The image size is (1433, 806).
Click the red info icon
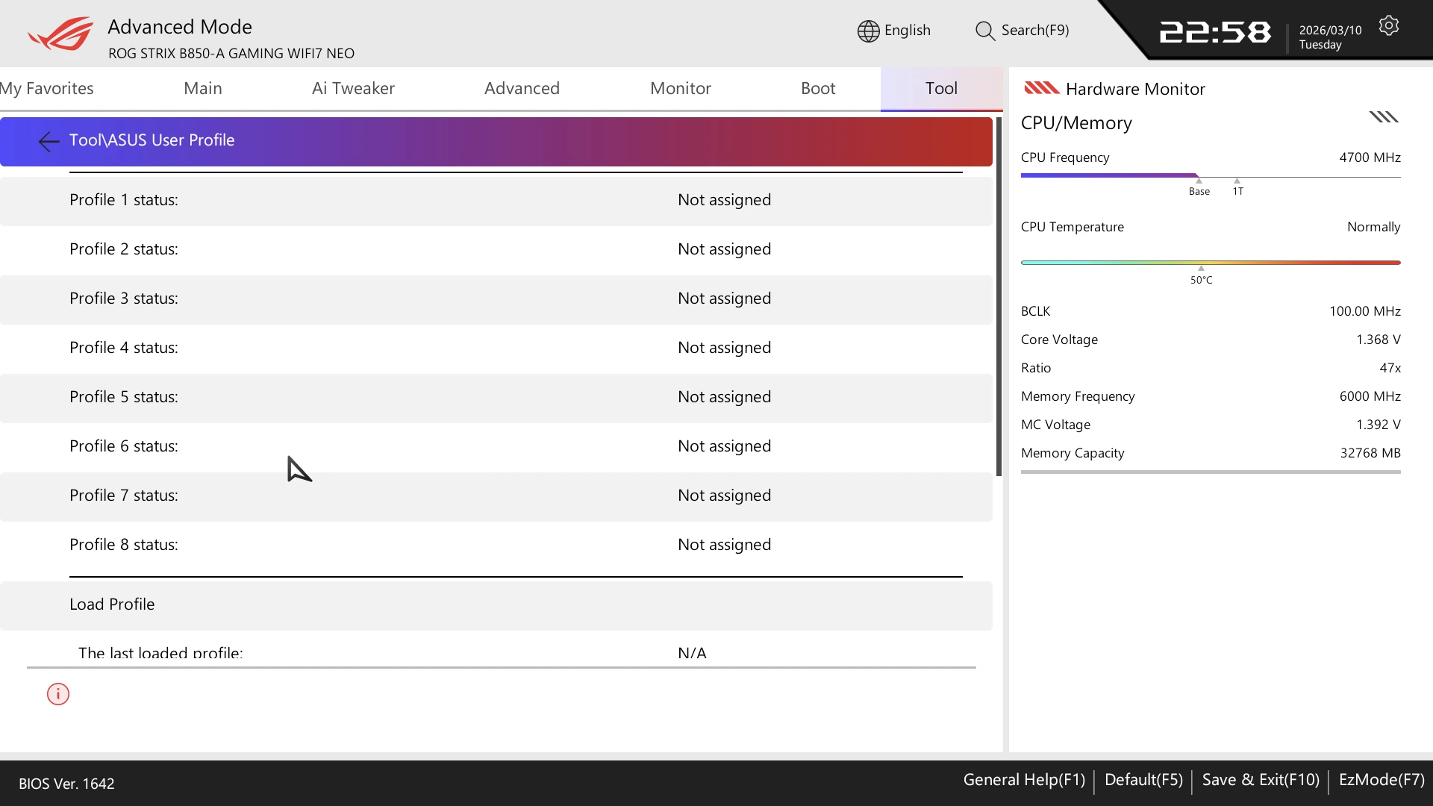click(x=58, y=694)
